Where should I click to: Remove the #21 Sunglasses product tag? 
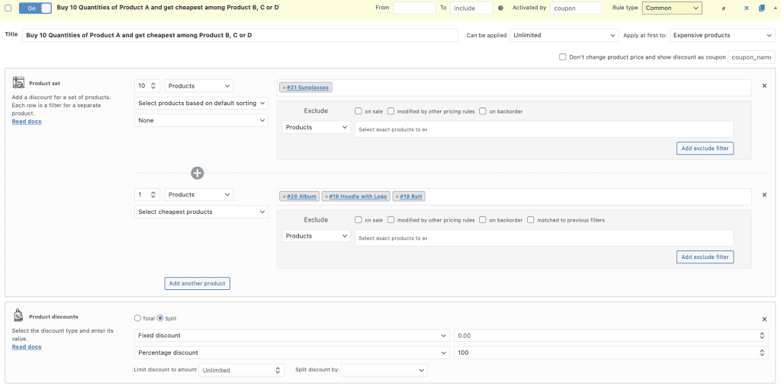click(284, 88)
